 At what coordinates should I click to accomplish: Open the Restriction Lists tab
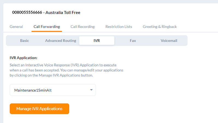point(119,27)
